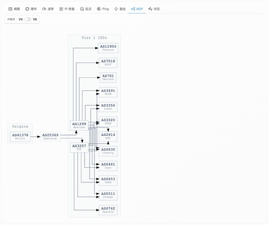
Task: Click the AS6762 Sparkle node
Action: [x=108, y=210]
